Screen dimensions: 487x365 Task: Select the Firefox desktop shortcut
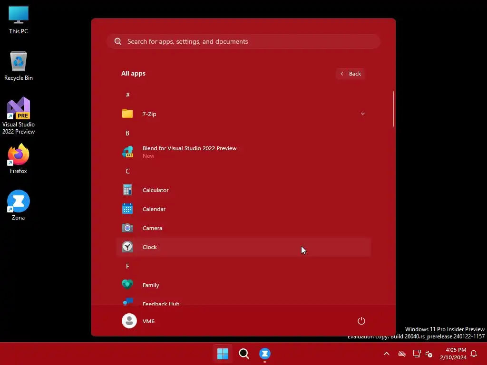pos(19,159)
